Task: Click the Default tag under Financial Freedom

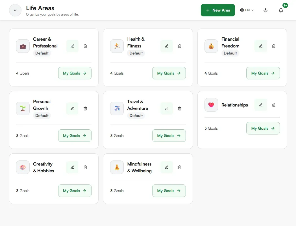Action: 230,53
